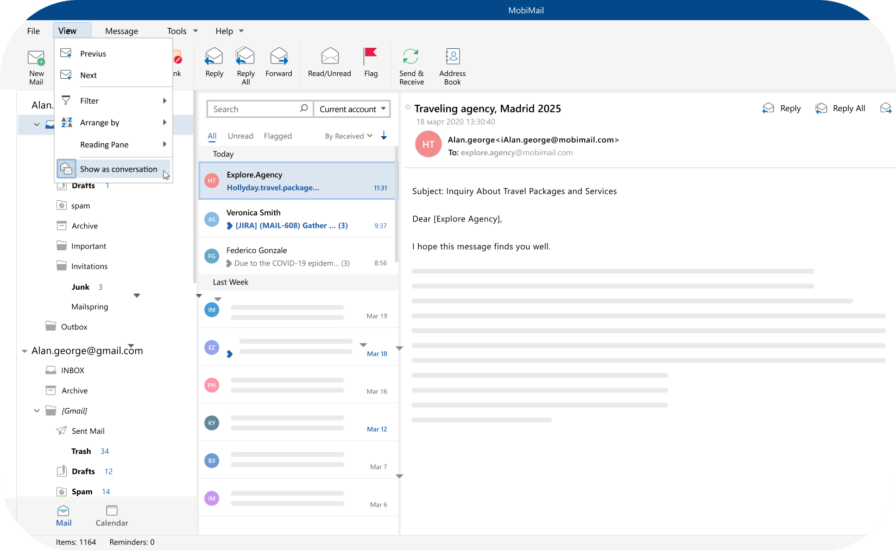Open the spam folder icon

tap(61, 205)
